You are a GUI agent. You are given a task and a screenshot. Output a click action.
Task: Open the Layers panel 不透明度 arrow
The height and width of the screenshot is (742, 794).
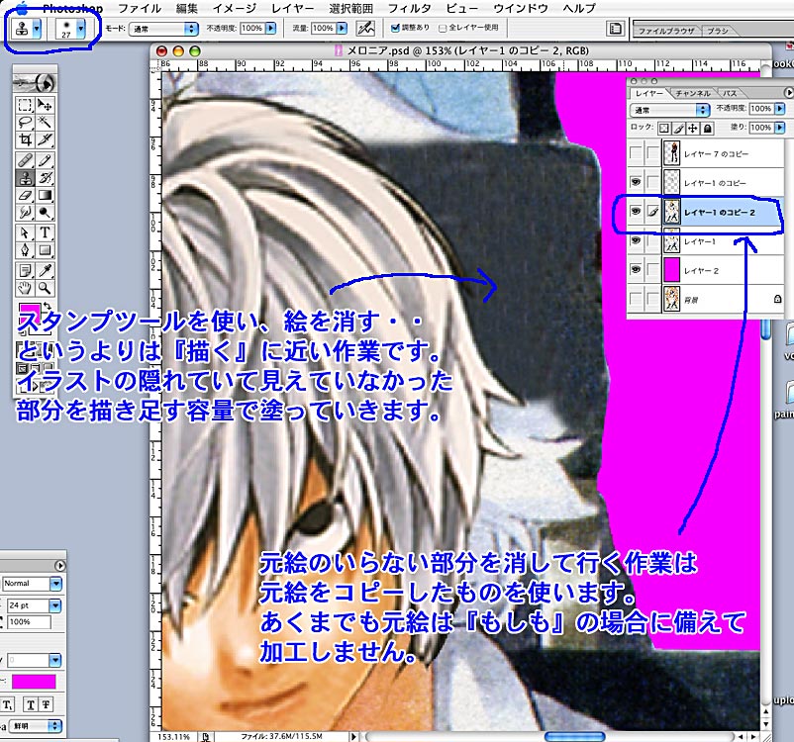[780, 108]
